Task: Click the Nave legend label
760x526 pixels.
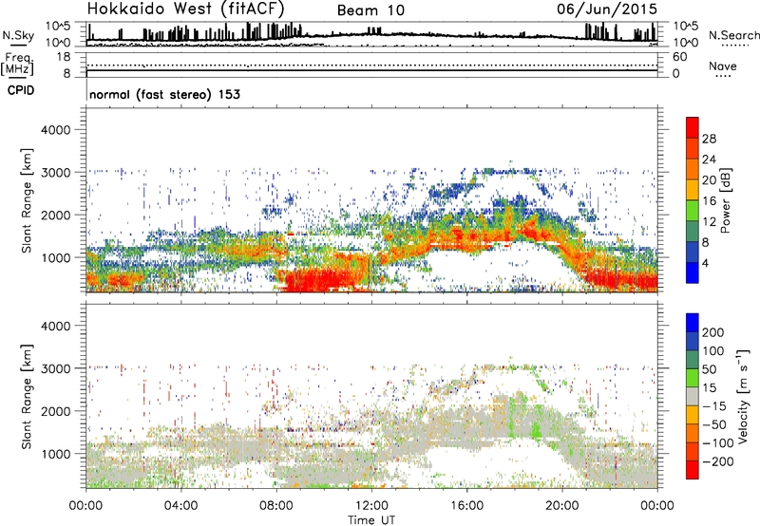Action: coord(723,66)
